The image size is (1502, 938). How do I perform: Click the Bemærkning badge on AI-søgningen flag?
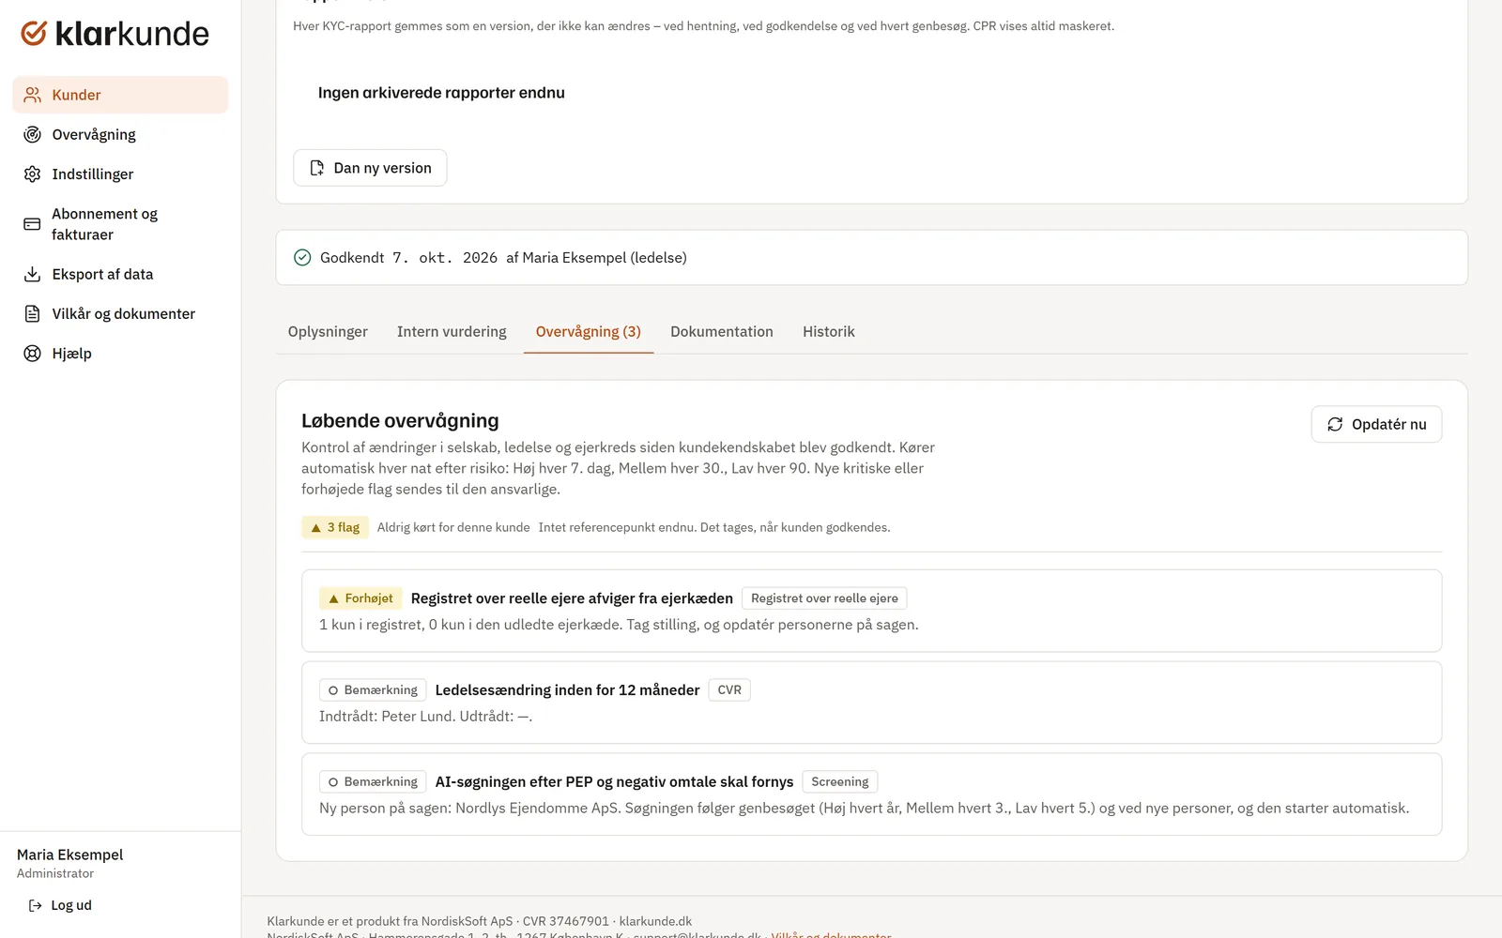click(373, 782)
